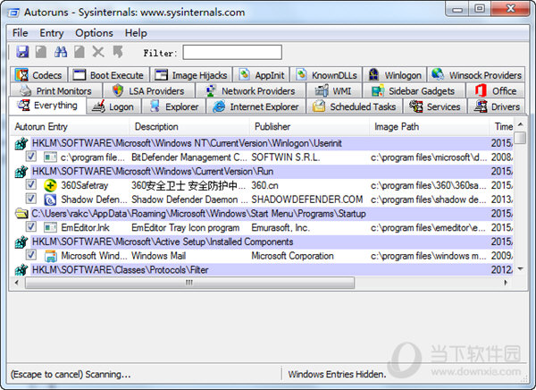Image resolution: width=536 pixels, height=390 pixels.
Task: Click the vertical scrollbar thumb
Action: click(x=520, y=137)
